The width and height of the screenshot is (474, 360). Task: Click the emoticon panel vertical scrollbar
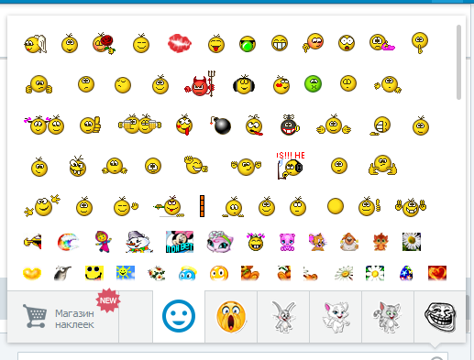pyautogui.click(x=458, y=62)
